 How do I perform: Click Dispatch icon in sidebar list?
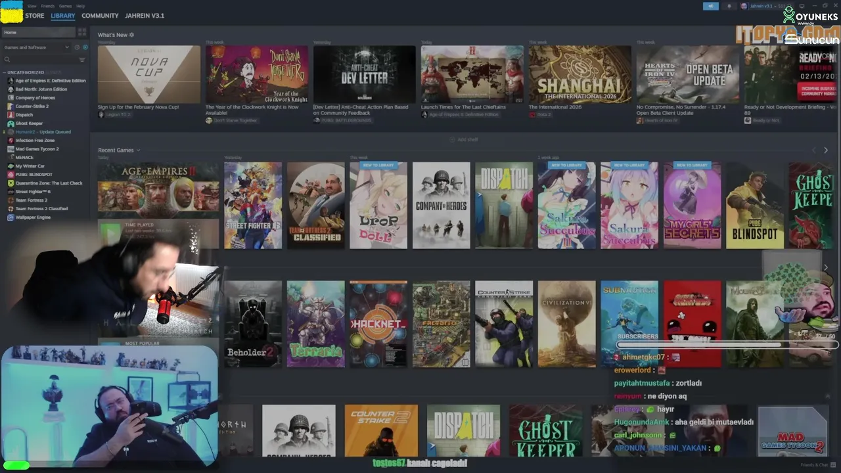point(11,115)
